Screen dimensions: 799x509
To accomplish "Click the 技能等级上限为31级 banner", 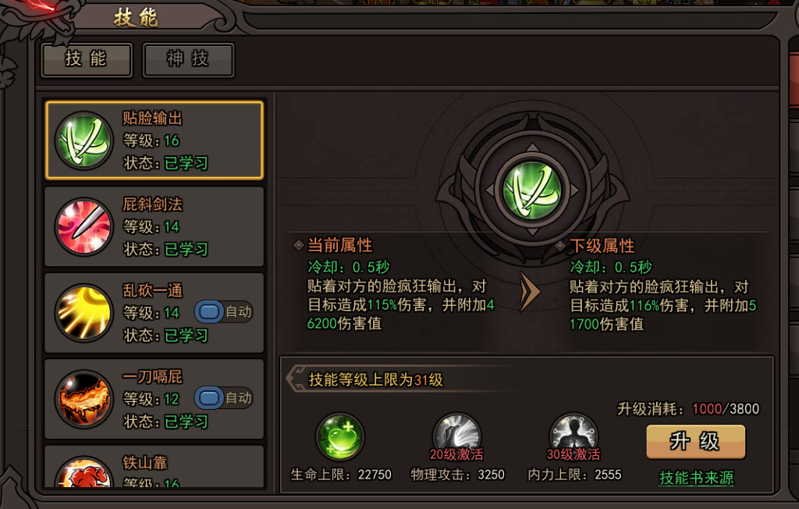I will pyautogui.click(x=375, y=380).
